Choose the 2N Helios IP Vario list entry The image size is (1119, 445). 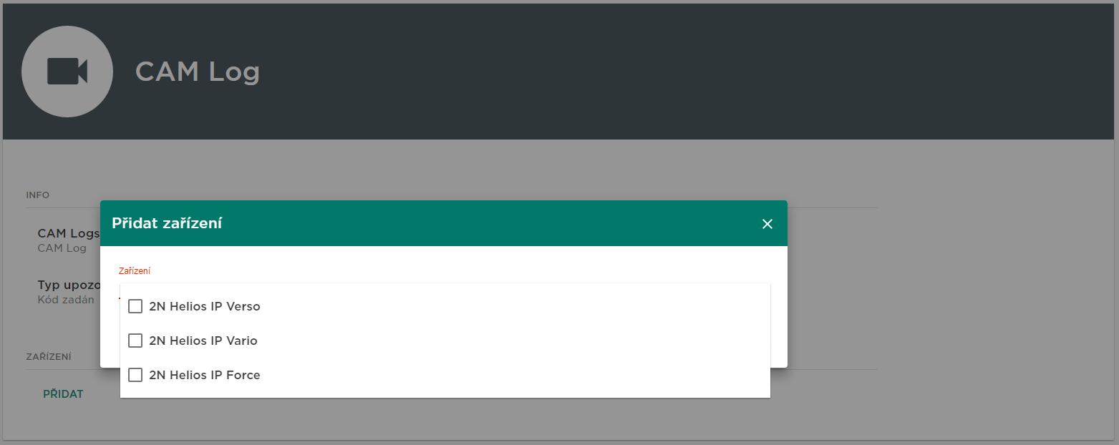click(x=445, y=341)
